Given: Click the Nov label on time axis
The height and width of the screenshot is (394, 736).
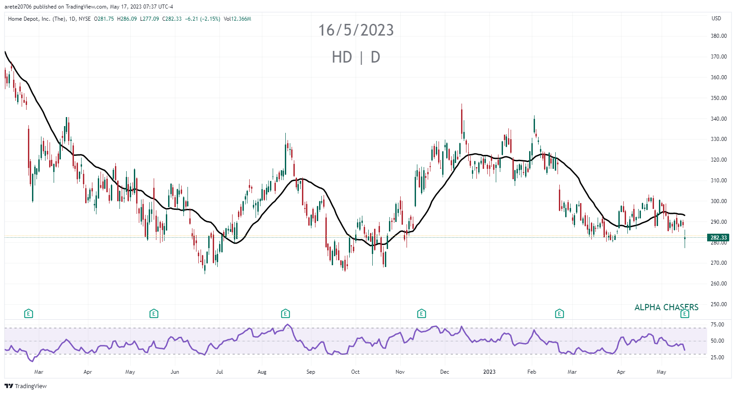Looking at the screenshot, I should [x=400, y=372].
